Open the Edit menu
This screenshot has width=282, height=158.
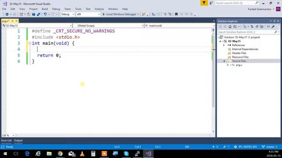(x=13, y=9)
